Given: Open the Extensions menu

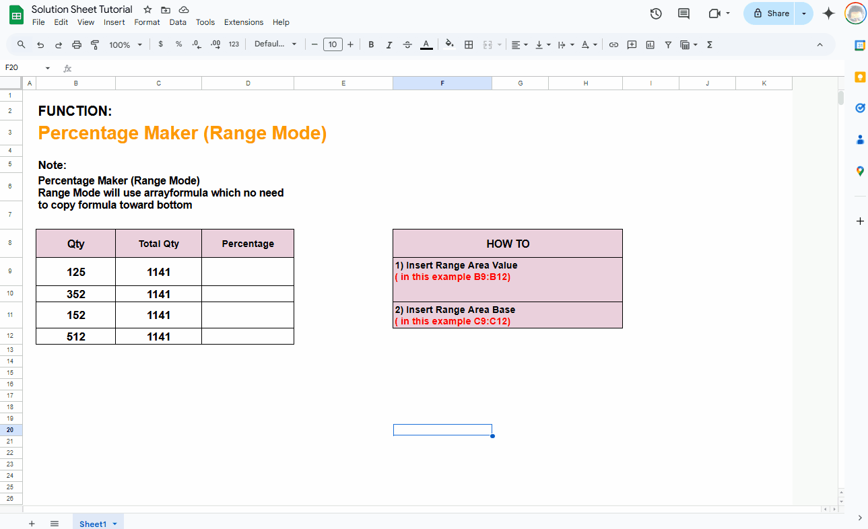Looking at the screenshot, I should point(244,22).
